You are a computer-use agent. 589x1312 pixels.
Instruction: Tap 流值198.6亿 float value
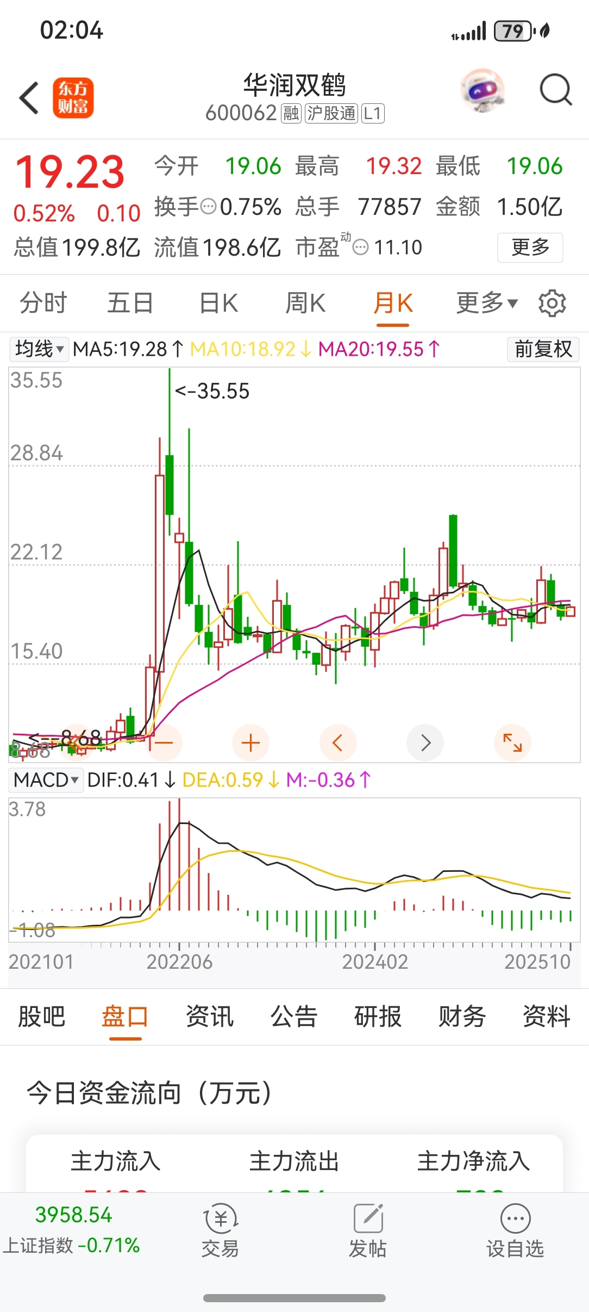tap(217, 247)
